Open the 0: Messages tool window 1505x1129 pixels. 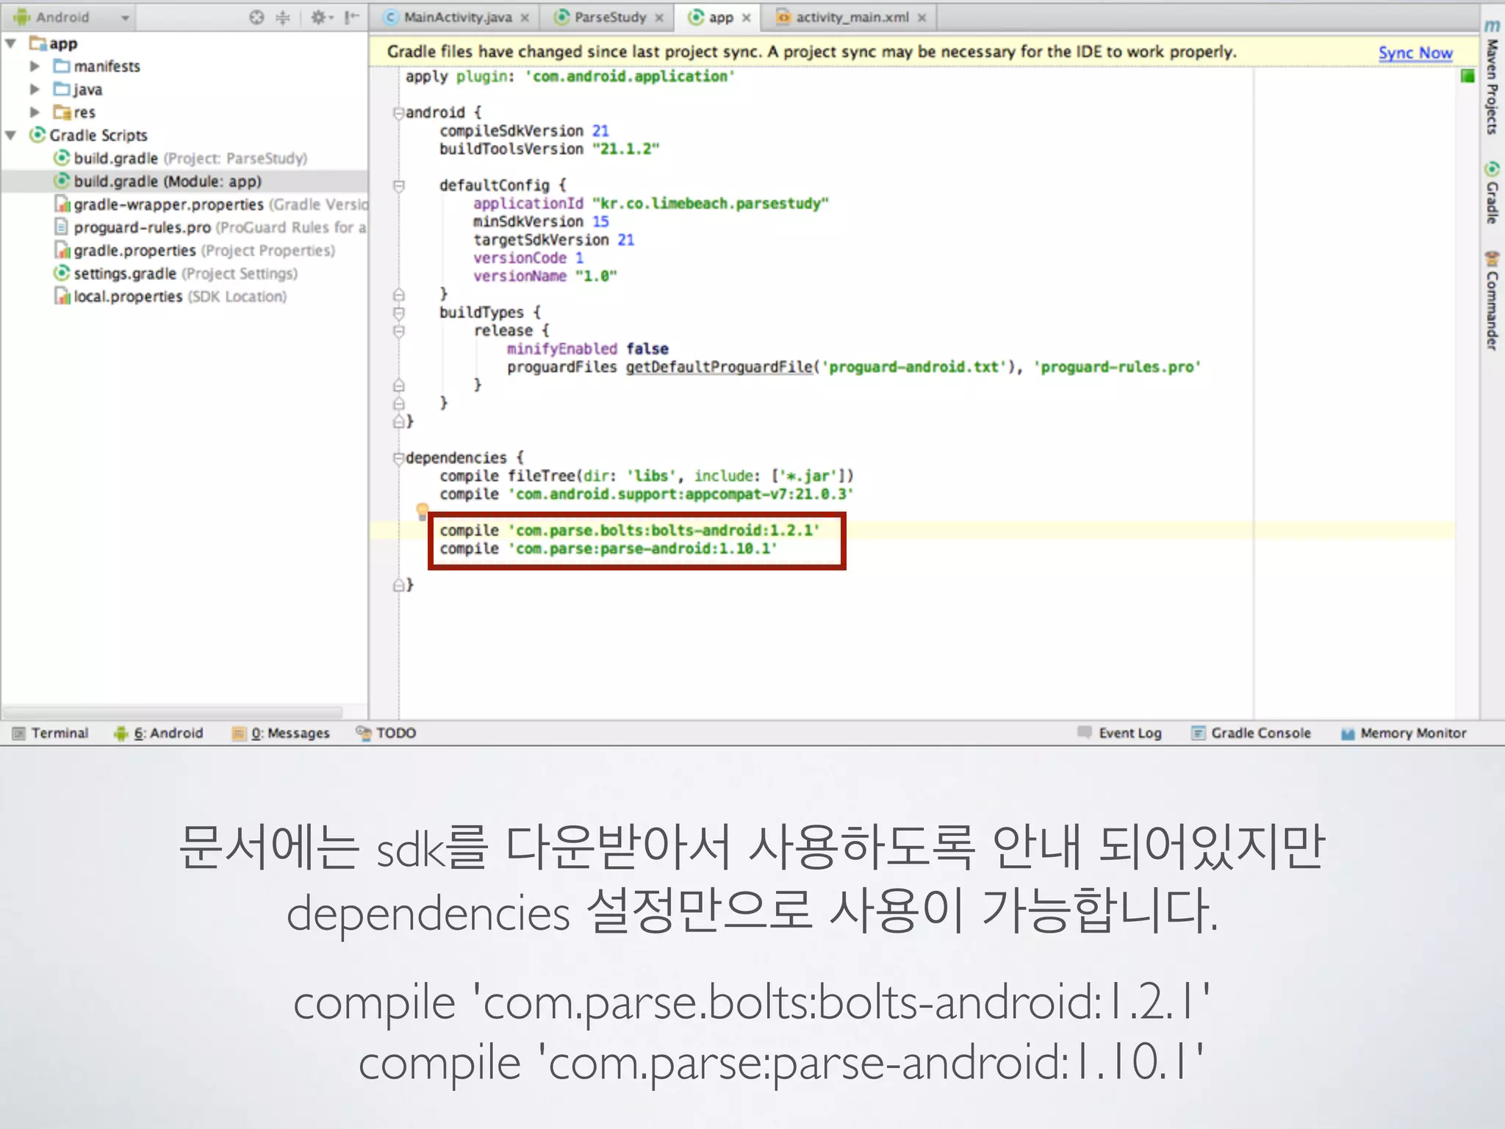(281, 733)
